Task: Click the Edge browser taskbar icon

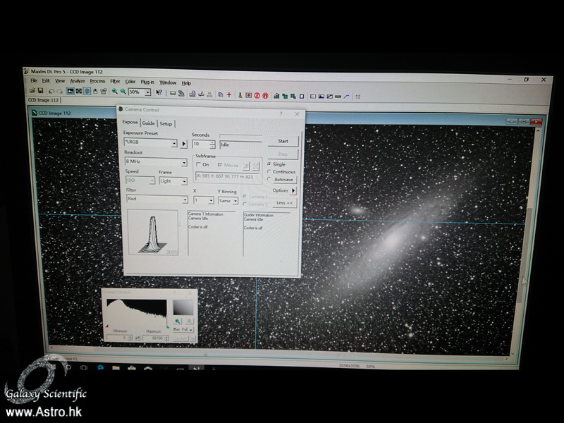Action: [100, 367]
